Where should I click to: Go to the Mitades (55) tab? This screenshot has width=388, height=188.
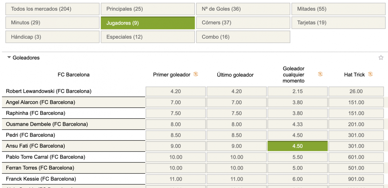pyautogui.click(x=339, y=9)
